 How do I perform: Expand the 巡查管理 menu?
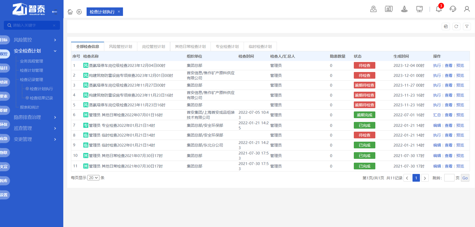pyautogui.click(x=35, y=128)
